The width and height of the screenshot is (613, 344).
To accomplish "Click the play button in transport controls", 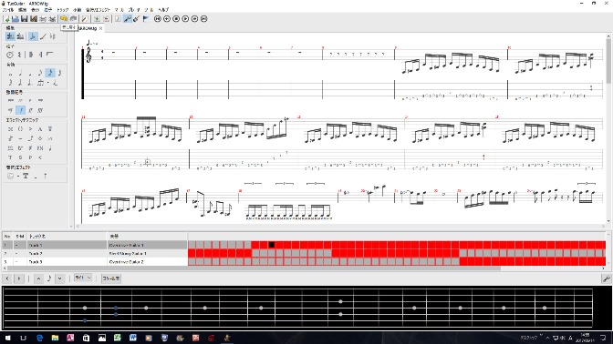I will (x=185, y=19).
